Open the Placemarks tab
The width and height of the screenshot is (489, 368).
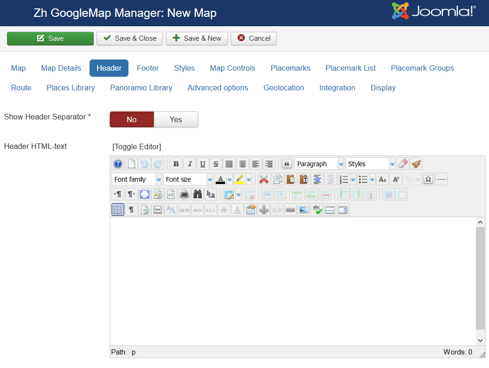click(290, 68)
